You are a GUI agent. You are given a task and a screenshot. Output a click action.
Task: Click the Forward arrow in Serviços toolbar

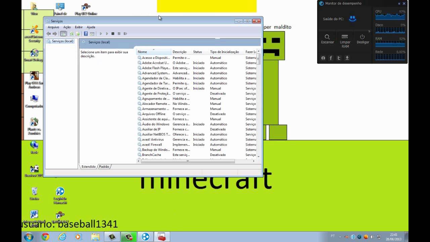coord(55,34)
